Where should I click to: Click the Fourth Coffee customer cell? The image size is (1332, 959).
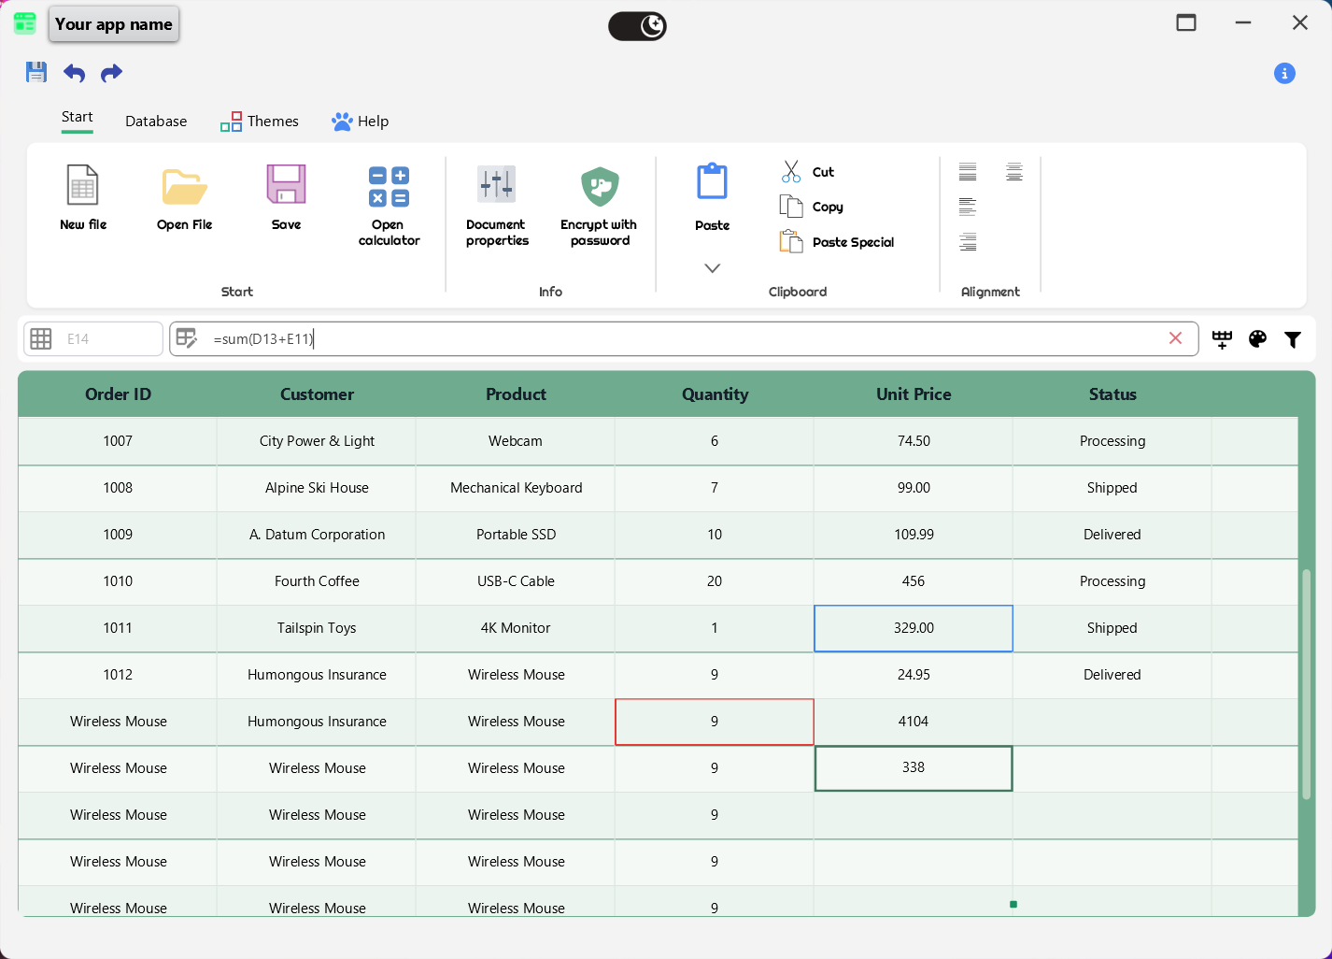coord(317,581)
